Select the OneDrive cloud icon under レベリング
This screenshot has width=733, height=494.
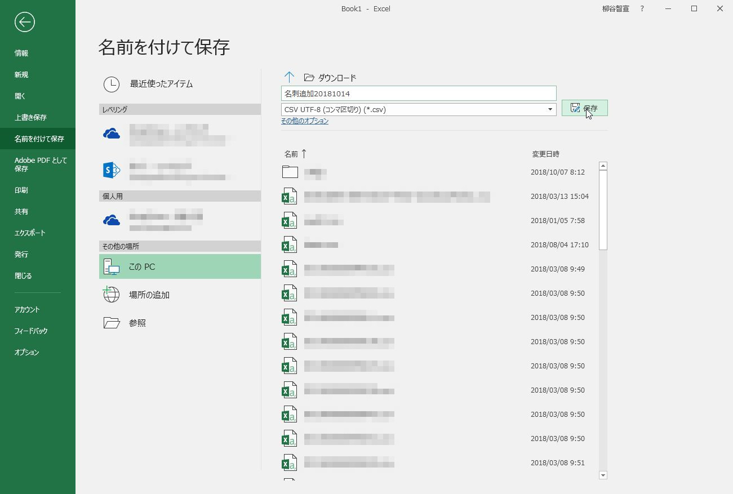pos(112,133)
